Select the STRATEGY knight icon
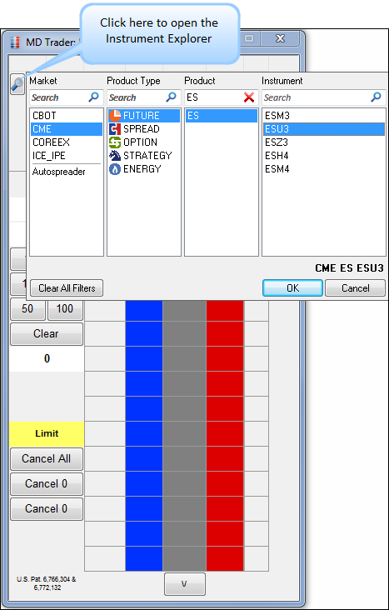389x610 pixels. (115, 156)
